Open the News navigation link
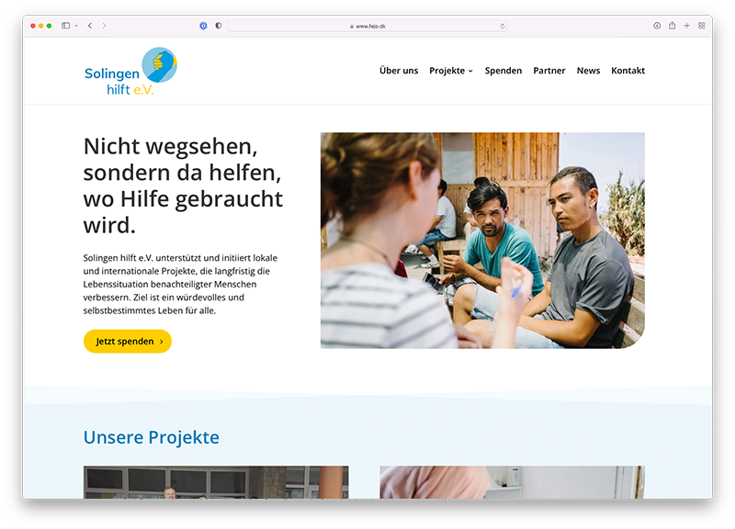Viewport: 735px width, 529px height. coord(588,71)
